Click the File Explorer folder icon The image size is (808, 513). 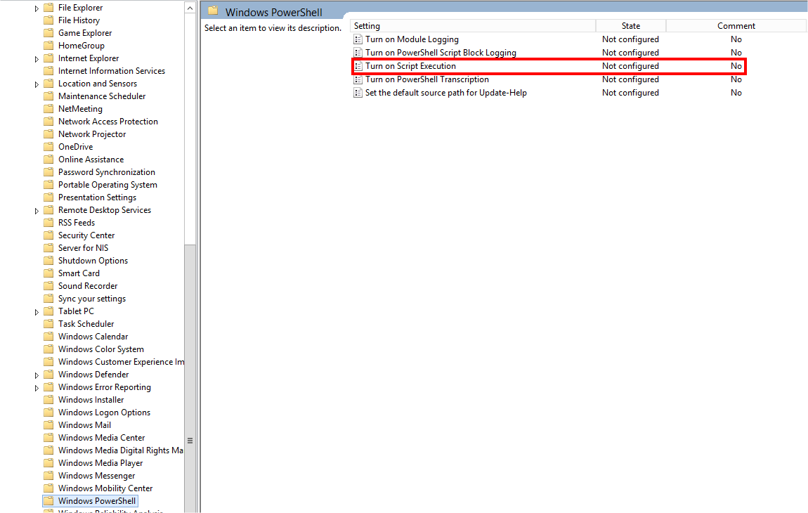(48, 7)
